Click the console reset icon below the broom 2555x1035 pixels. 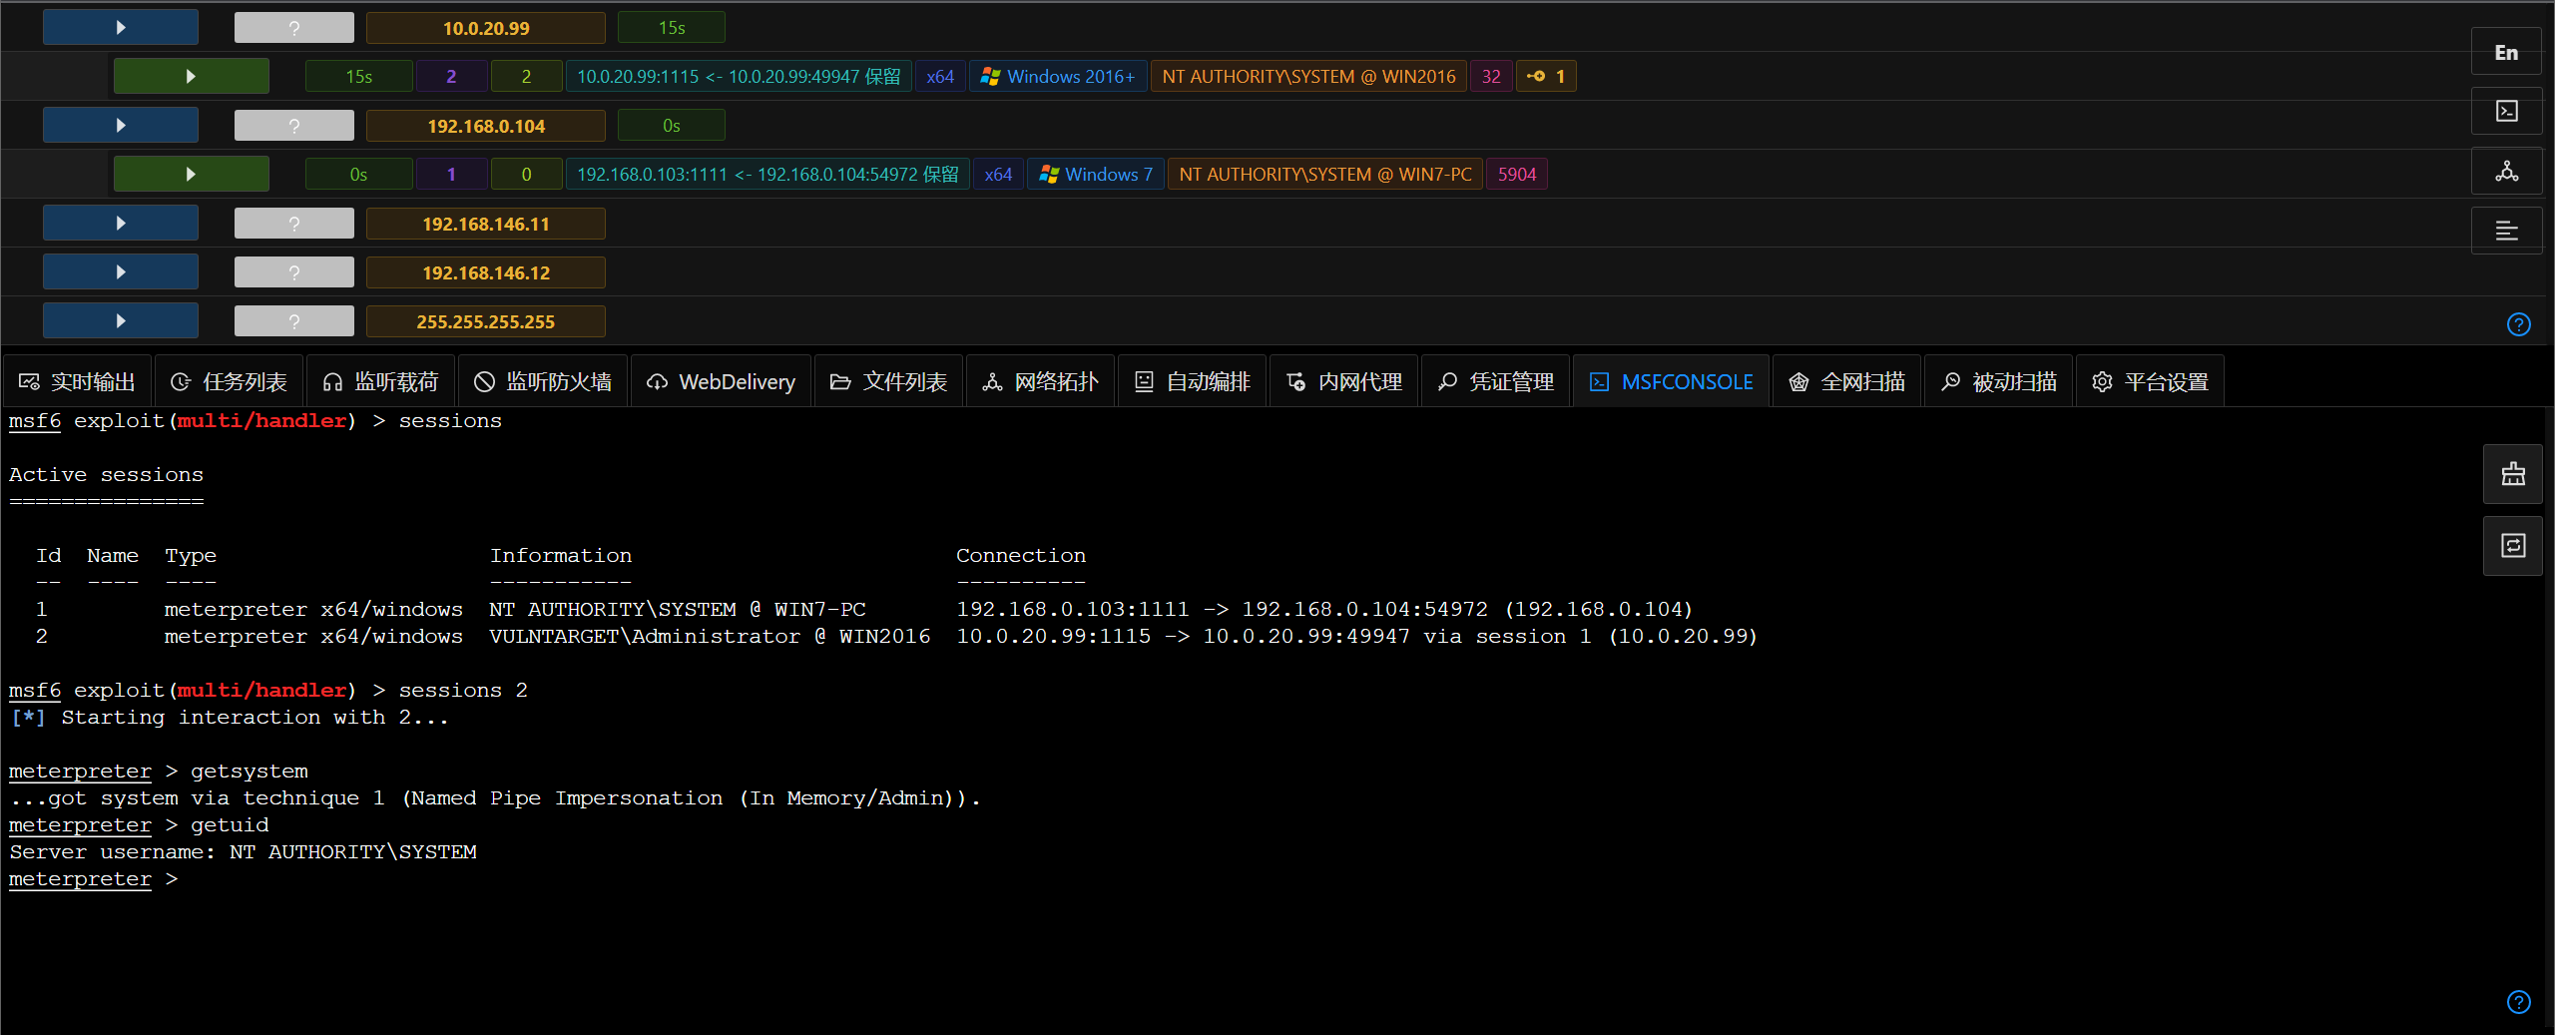tap(2513, 546)
